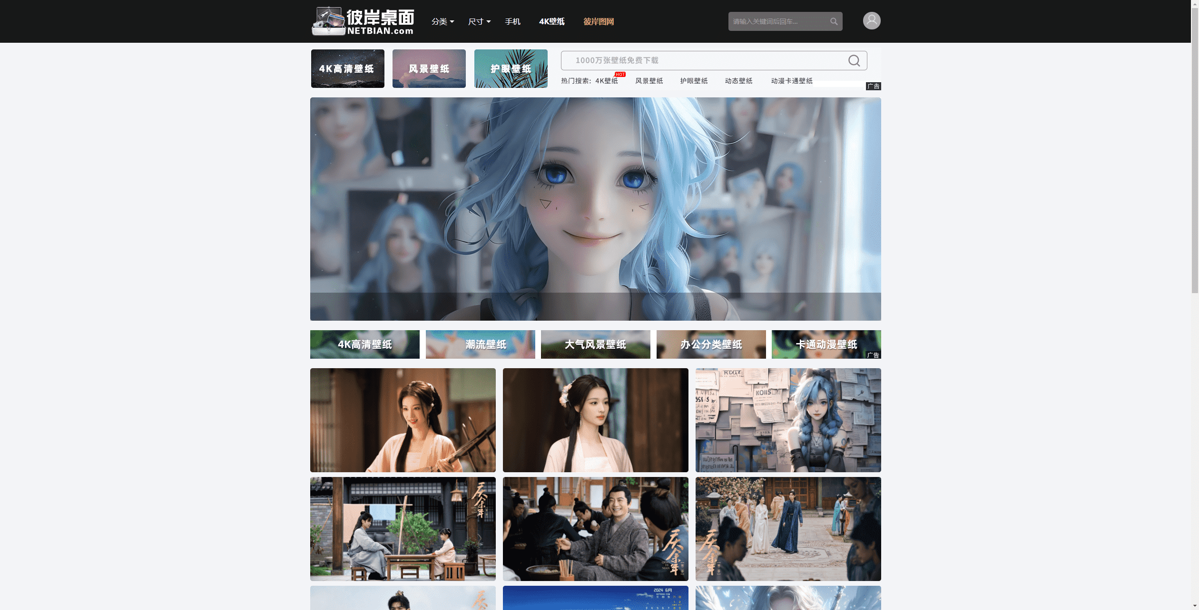The height and width of the screenshot is (610, 1199).
Task: Open wallpaper of woman playing instrument
Action: click(x=403, y=420)
